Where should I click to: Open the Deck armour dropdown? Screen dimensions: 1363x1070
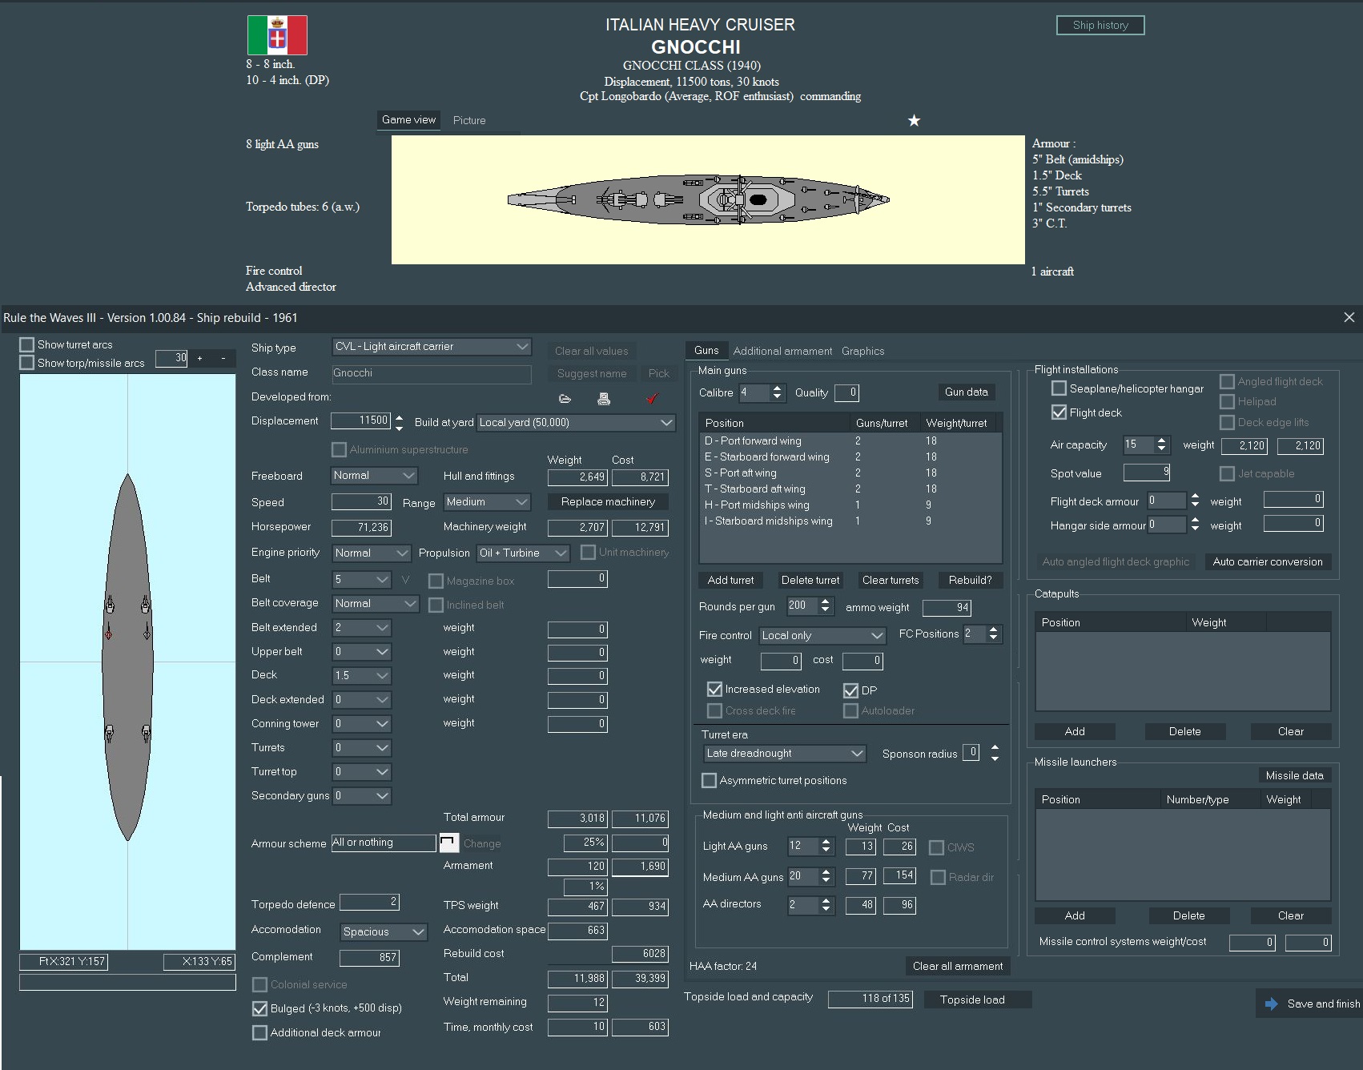361,675
